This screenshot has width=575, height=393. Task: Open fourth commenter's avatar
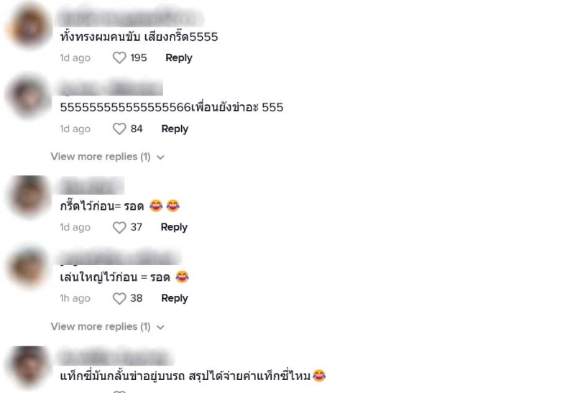[29, 267]
